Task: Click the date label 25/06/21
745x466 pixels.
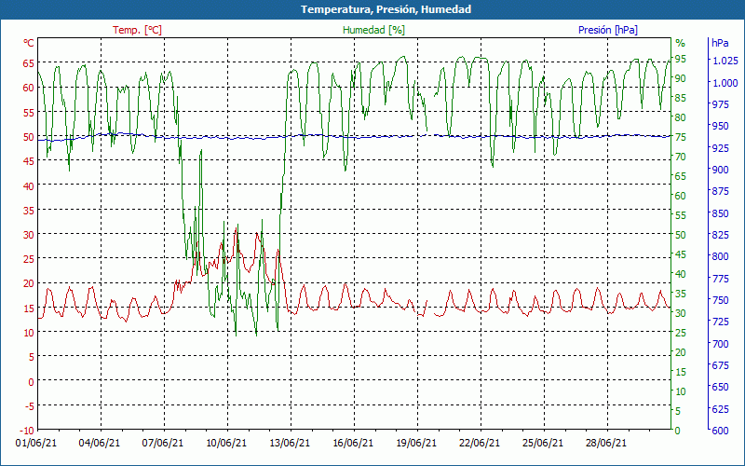Action: [543, 444]
